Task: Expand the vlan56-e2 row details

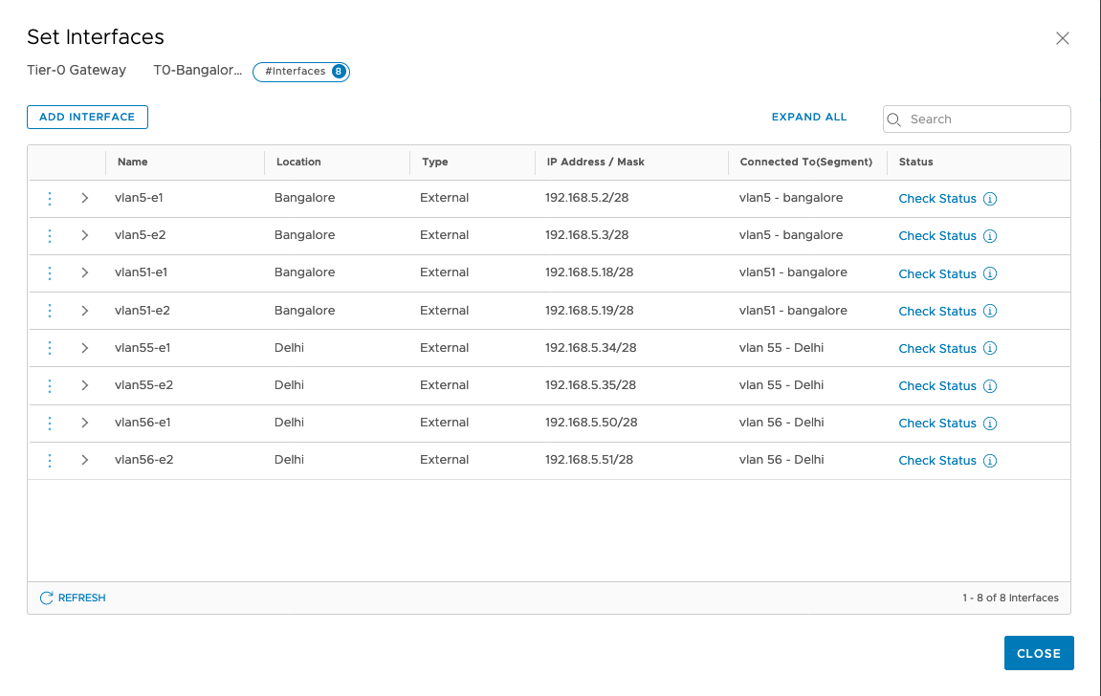Action: [x=84, y=460]
